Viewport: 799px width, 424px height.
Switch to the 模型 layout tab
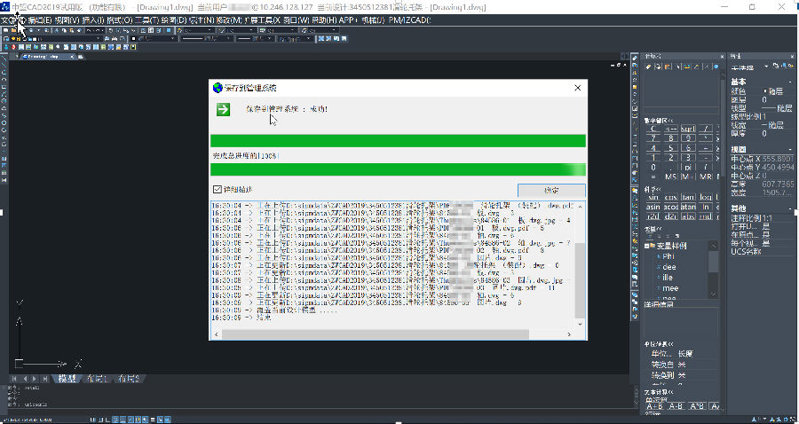(x=67, y=380)
